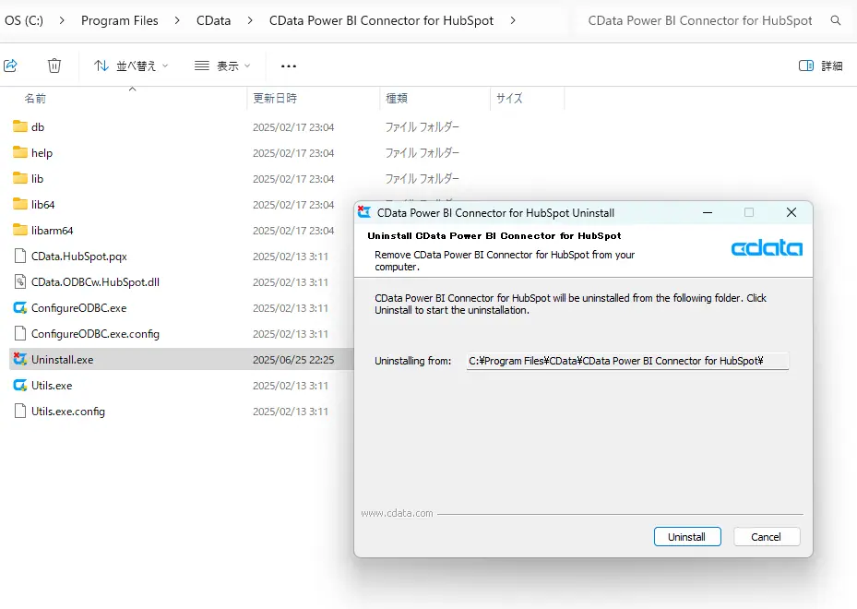The width and height of the screenshot is (857, 609).
Task: Cancel the uninstall dialog
Action: pos(766,536)
